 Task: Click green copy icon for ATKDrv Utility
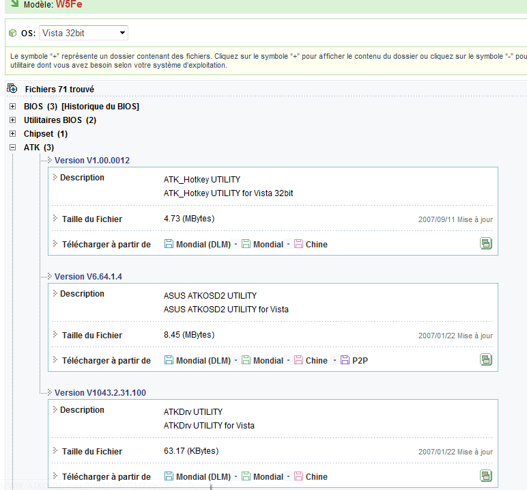[485, 476]
